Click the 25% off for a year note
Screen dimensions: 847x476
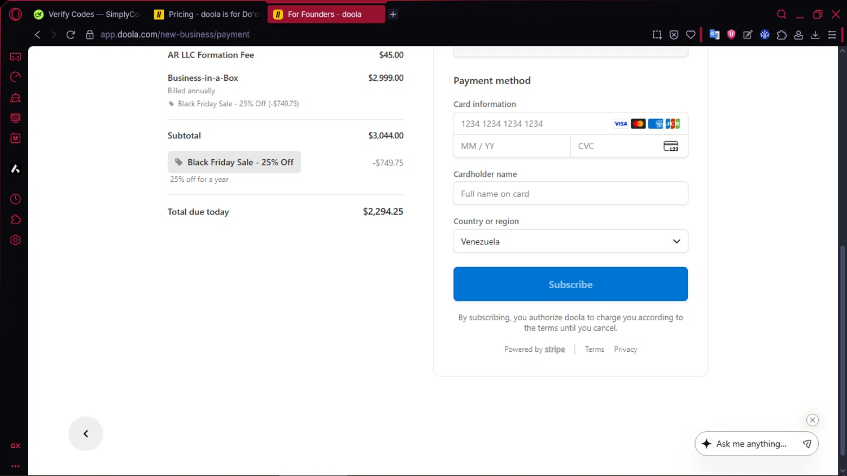199,180
